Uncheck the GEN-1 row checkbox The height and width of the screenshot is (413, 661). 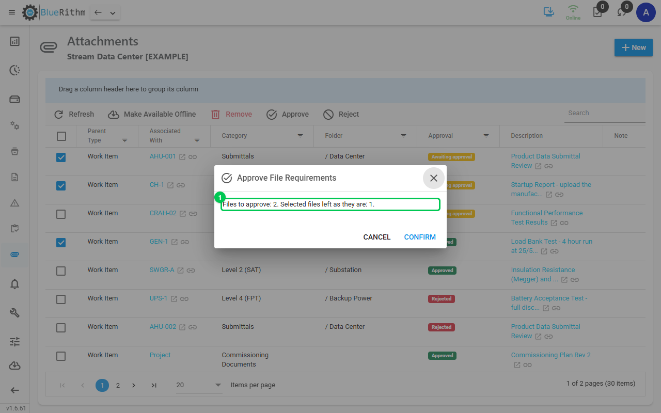(61, 243)
